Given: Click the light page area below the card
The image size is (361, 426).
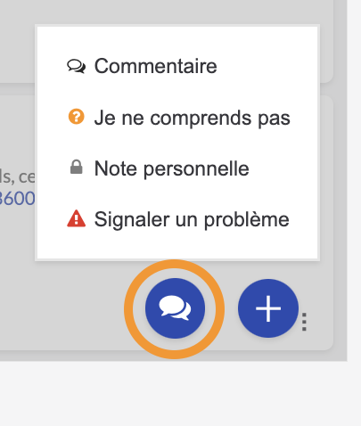Looking at the screenshot, I should (x=180, y=394).
